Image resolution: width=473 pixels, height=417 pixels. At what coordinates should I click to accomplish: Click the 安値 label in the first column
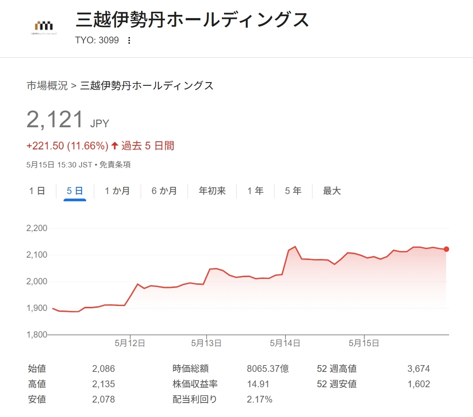click(x=37, y=399)
